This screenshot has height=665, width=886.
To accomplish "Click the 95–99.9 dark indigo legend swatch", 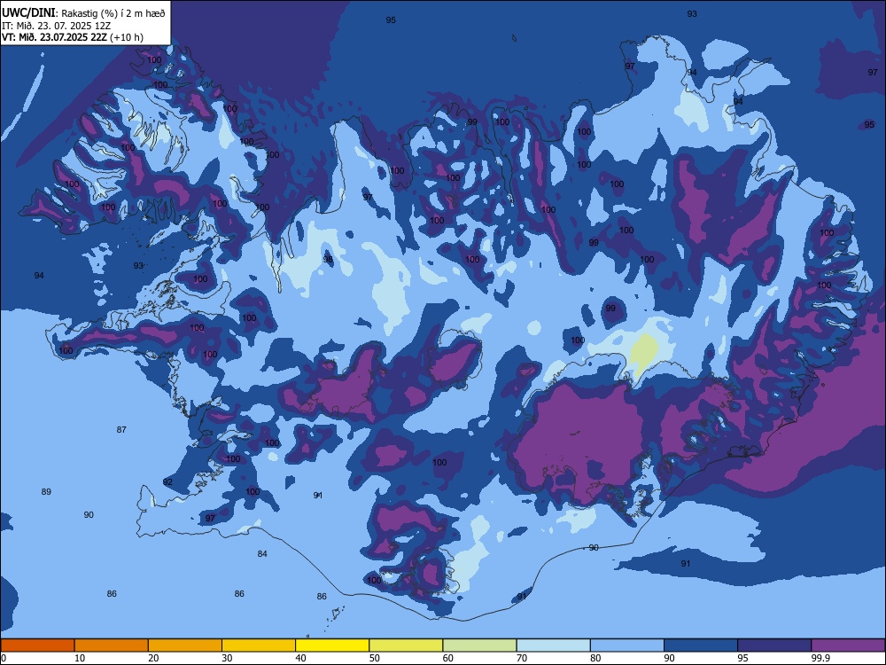I will [774, 645].
